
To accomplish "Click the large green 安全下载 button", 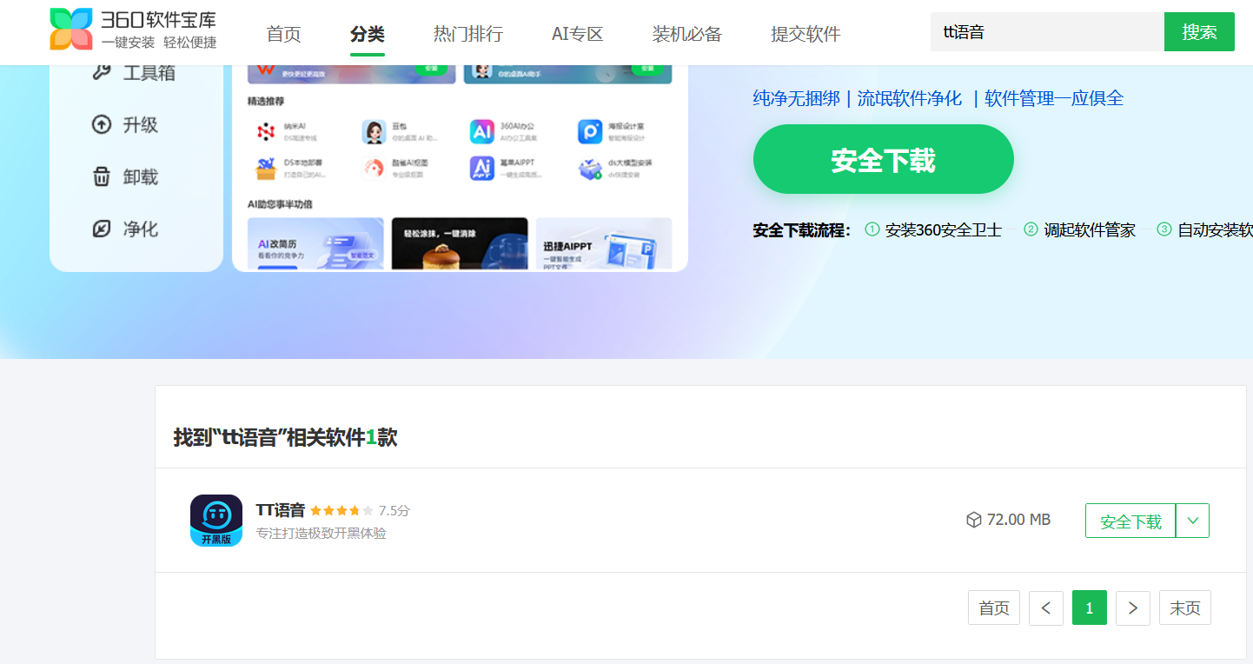I will point(883,160).
